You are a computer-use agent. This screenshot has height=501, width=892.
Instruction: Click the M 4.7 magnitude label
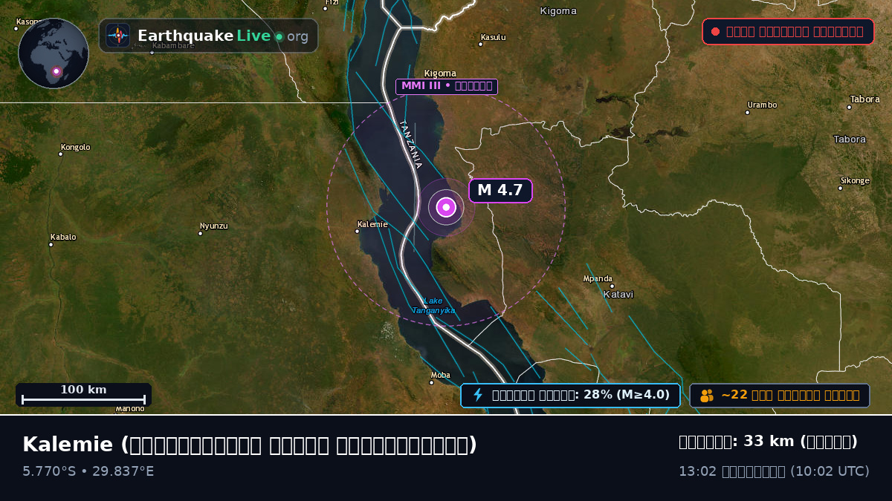coord(500,190)
